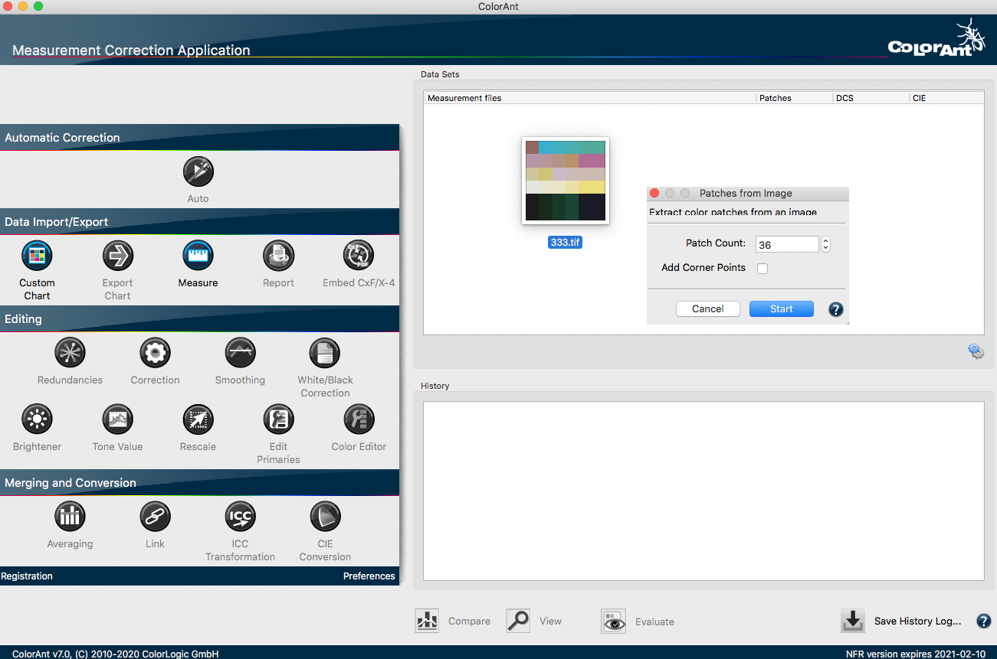
Task: Select the Redundancies editing tool
Action: point(70,353)
